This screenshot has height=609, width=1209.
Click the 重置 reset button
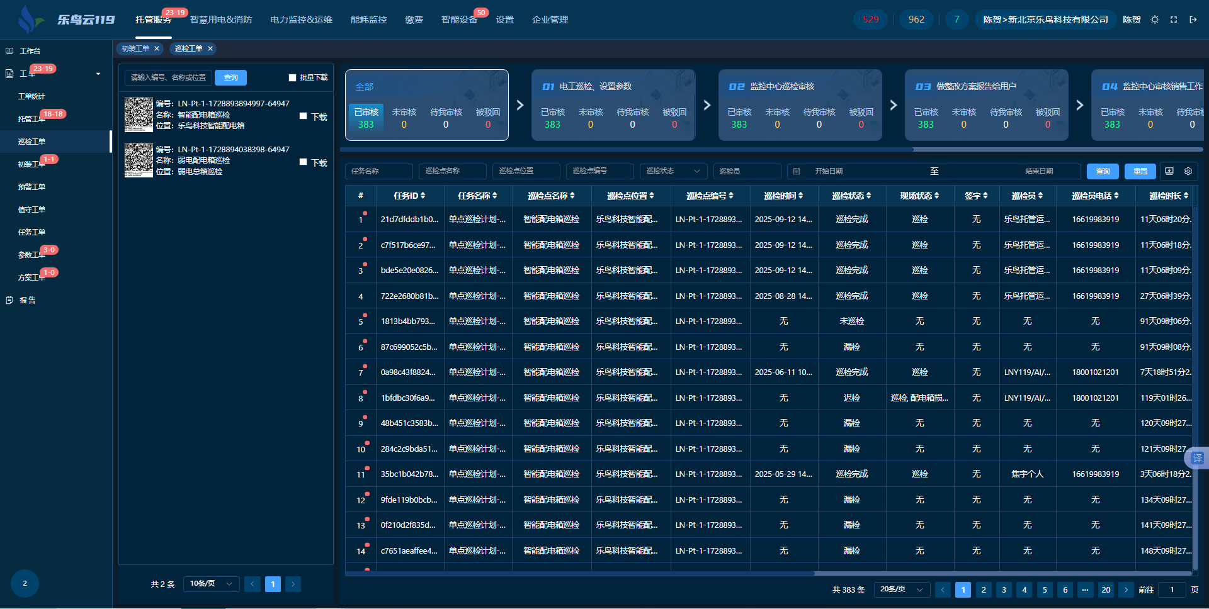click(1140, 171)
